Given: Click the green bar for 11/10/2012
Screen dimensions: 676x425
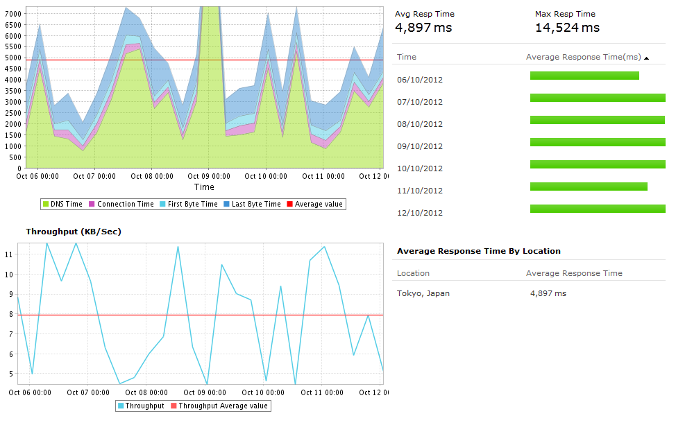Looking at the screenshot, I should pos(589,187).
